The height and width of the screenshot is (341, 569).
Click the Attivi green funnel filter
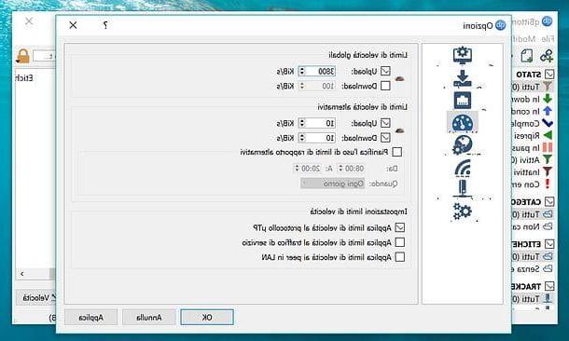548,160
